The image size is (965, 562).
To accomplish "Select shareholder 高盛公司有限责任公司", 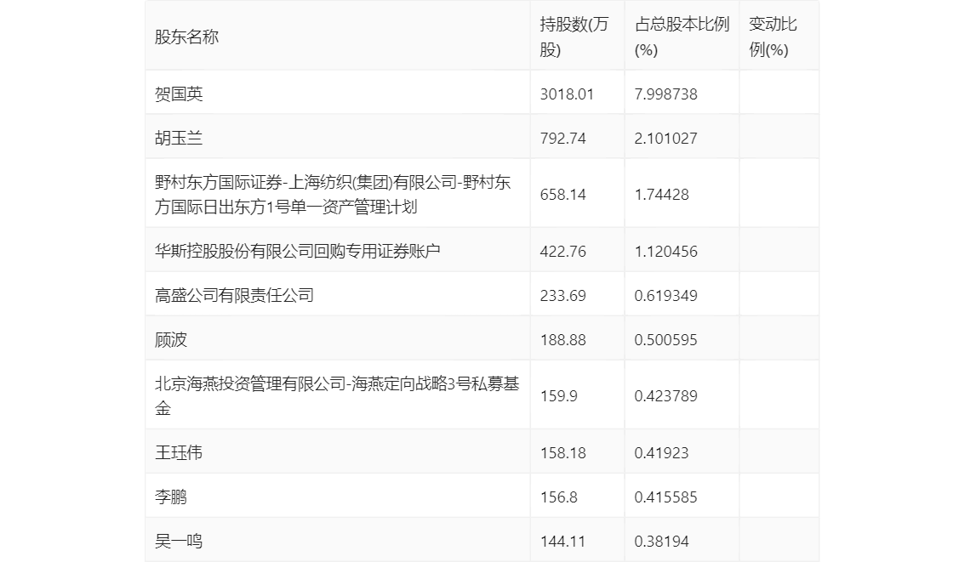I will coord(235,296).
